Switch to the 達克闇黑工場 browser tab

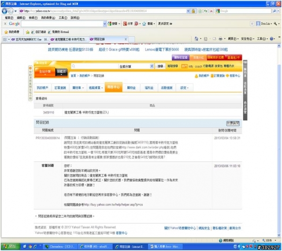click(x=69, y=39)
